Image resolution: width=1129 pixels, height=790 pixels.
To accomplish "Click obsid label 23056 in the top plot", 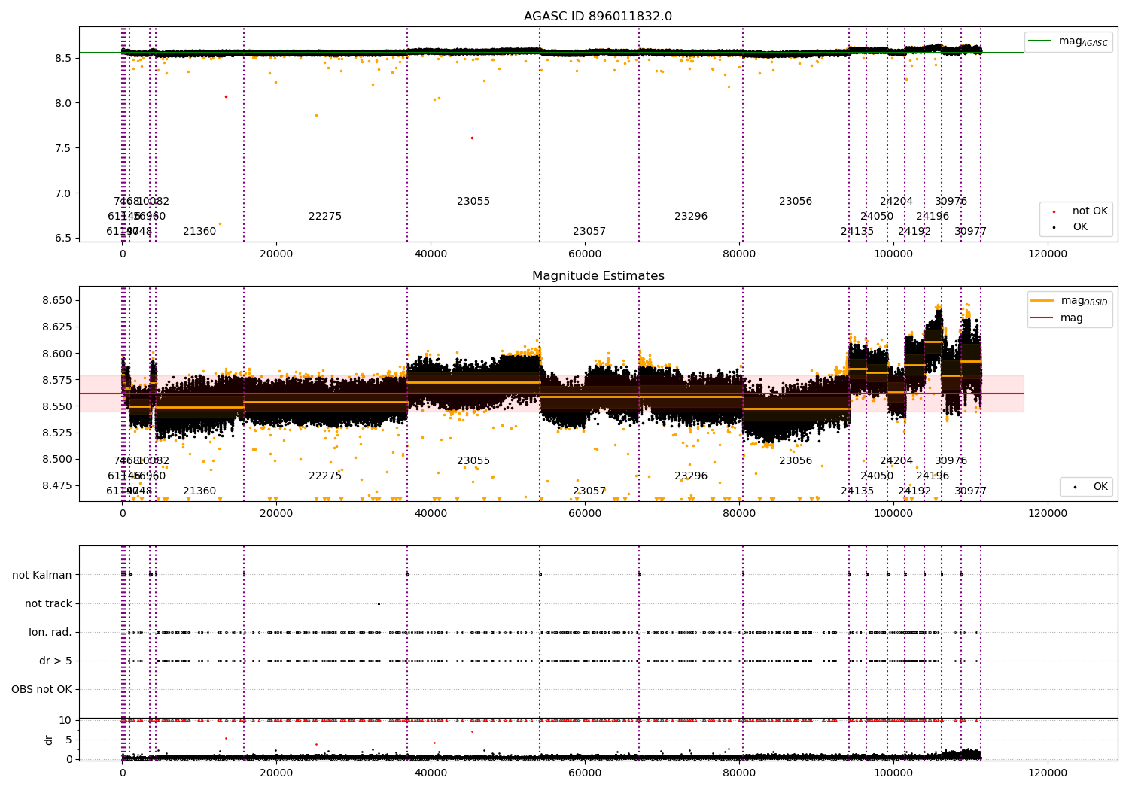I will click(796, 202).
